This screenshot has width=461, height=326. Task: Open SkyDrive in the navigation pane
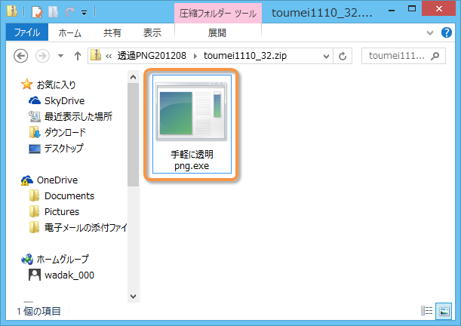(x=63, y=100)
